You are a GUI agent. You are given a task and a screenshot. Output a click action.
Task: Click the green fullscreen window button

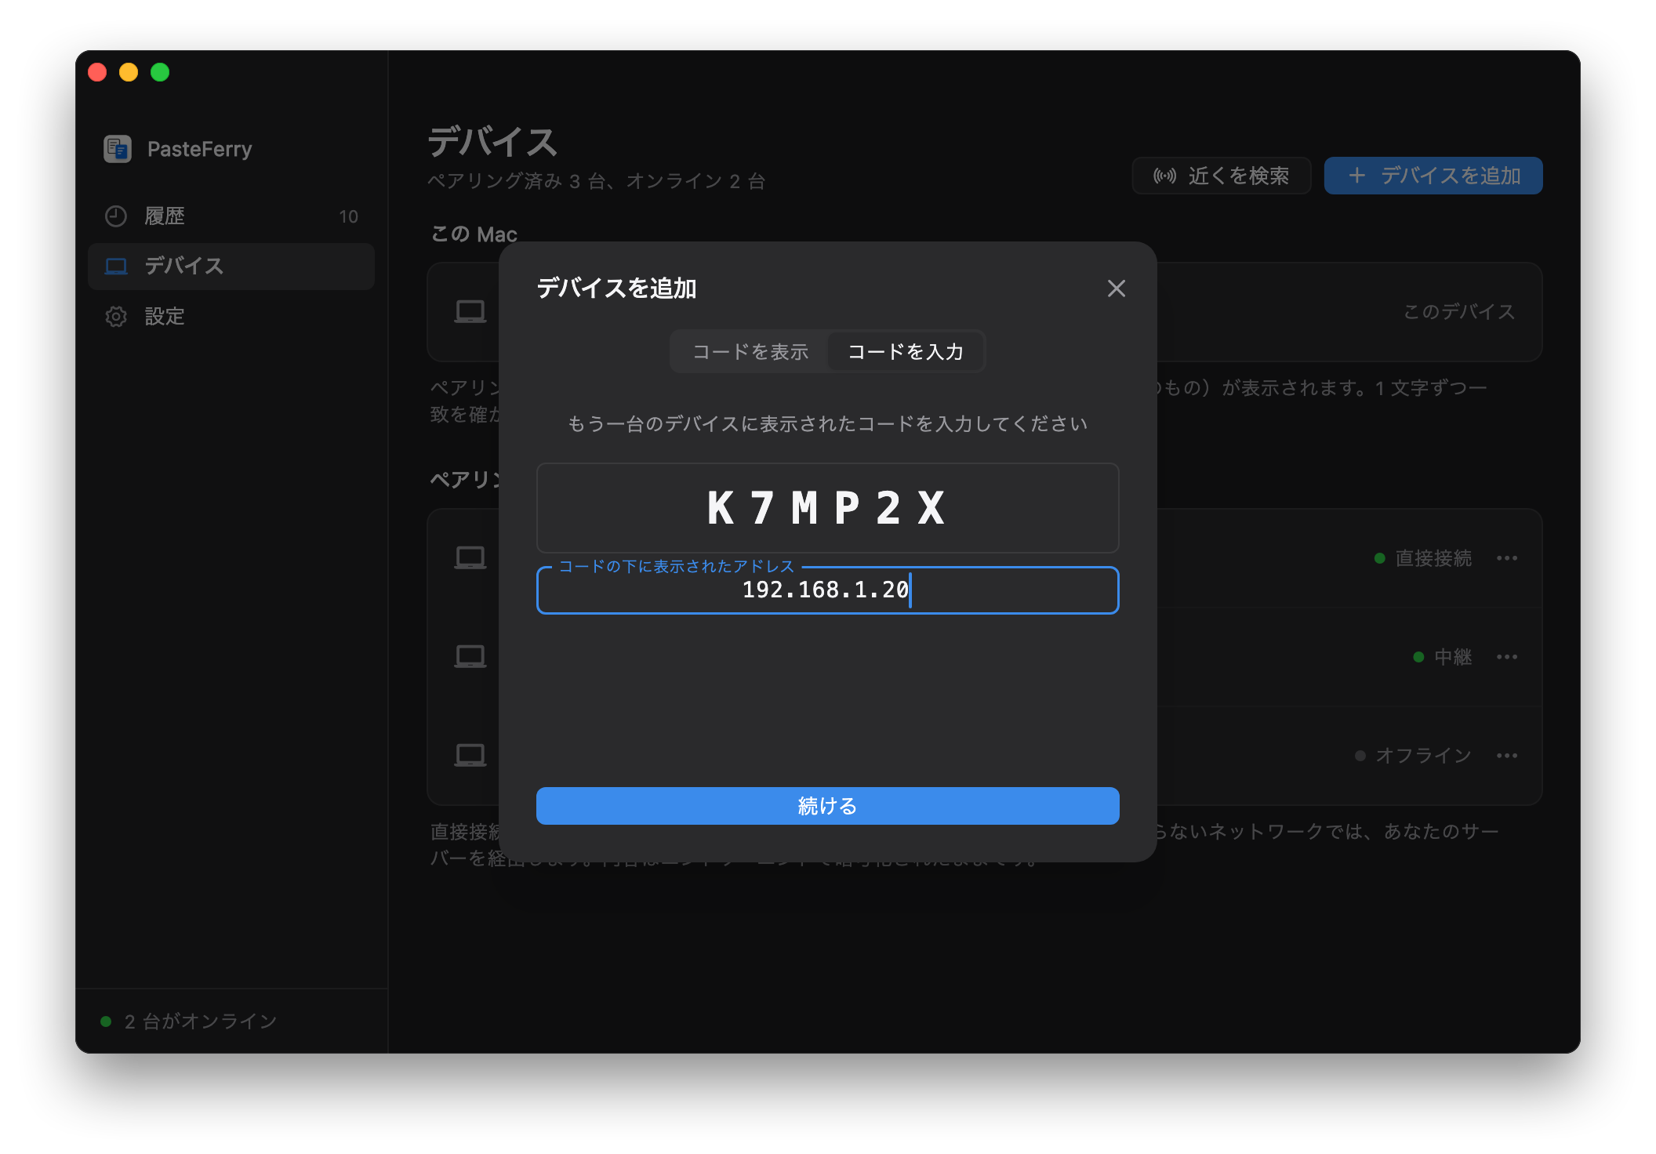[x=160, y=72]
